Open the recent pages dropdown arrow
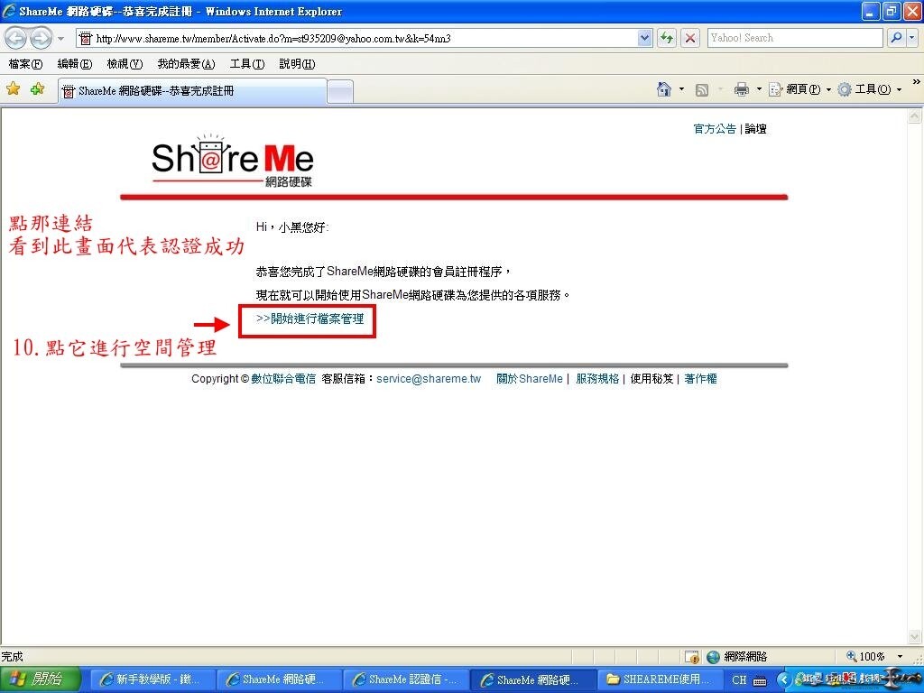 tap(60, 39)
